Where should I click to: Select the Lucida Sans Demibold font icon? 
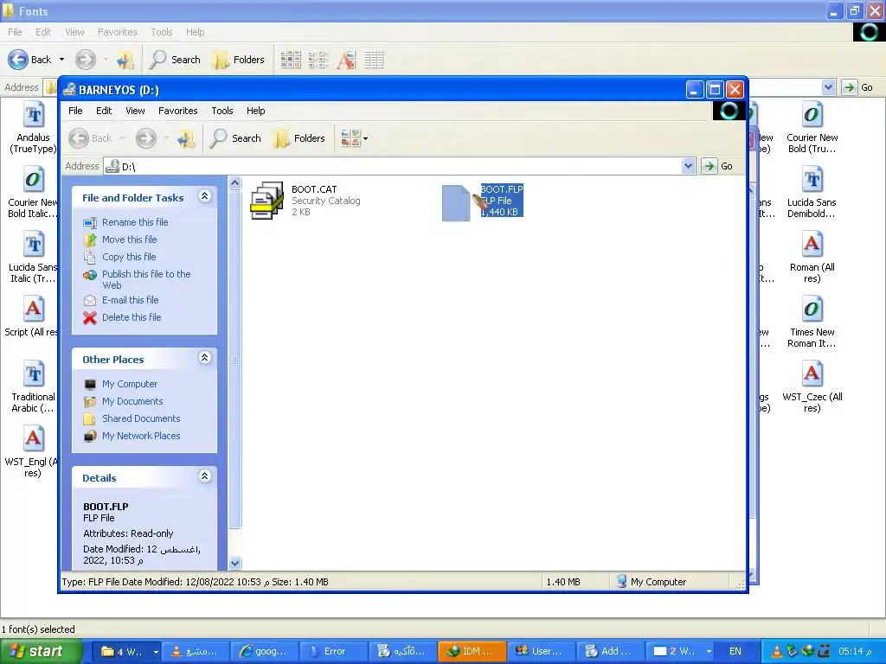pyautogui.click(x=812, y=180)
